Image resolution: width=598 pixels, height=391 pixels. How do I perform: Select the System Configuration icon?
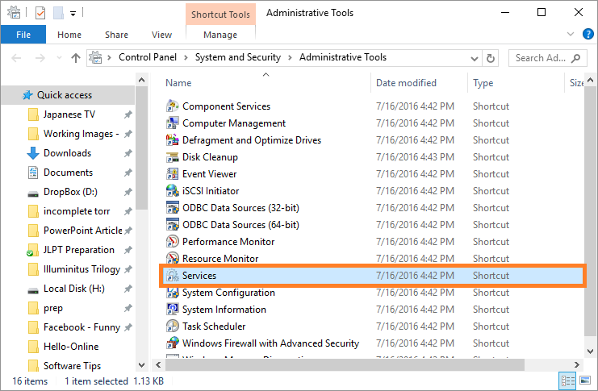pos(173,293)
